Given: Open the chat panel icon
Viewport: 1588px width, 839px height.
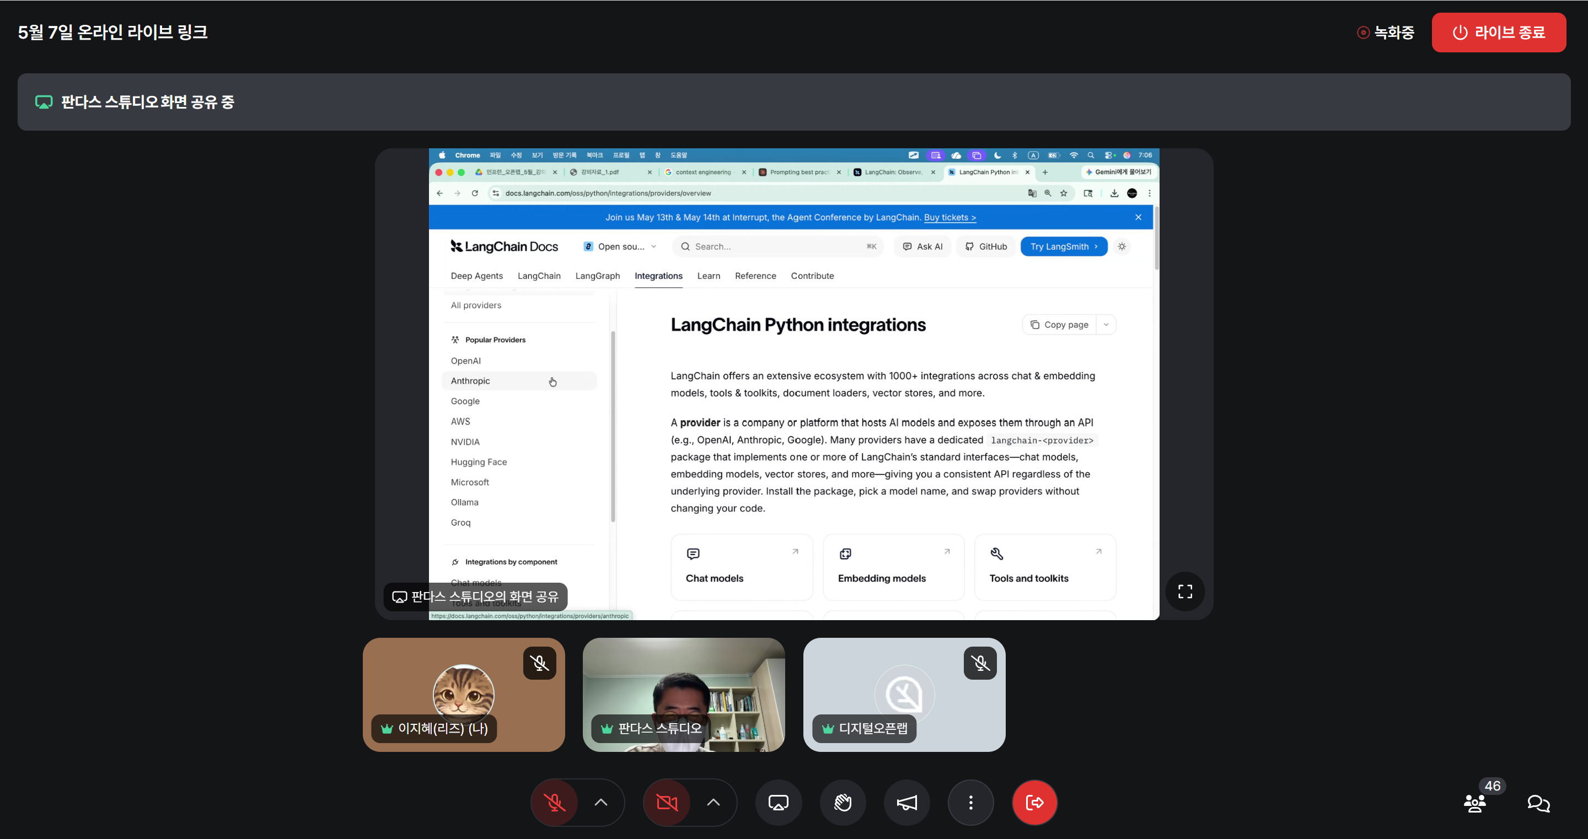Looking at the screenshot, I should (x=1539, y=803).
